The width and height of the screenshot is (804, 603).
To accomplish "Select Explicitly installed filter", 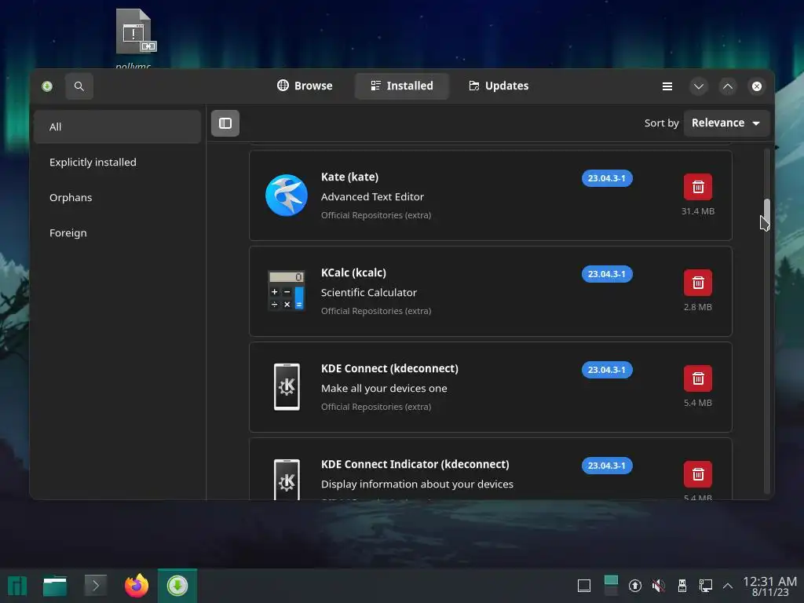I will 118,162.
